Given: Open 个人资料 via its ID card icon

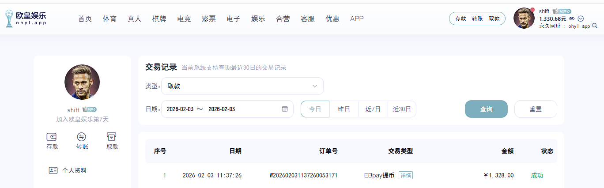Looking at the screenshot, I should pos(53,170).
